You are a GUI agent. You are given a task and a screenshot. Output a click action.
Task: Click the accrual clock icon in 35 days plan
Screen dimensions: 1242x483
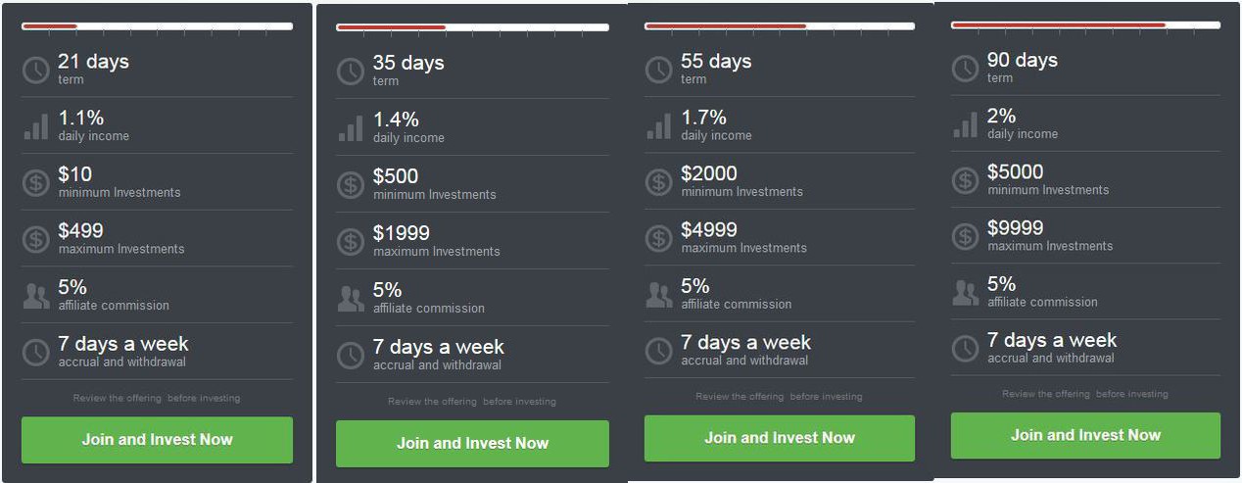click(351, 356)
